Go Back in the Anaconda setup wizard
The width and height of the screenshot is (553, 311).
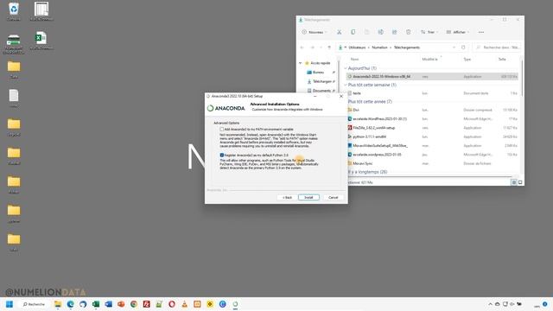point(288,198)
